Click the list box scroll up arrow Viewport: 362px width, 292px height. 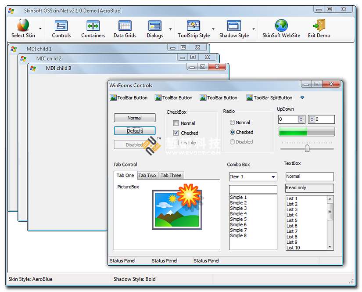330,198
